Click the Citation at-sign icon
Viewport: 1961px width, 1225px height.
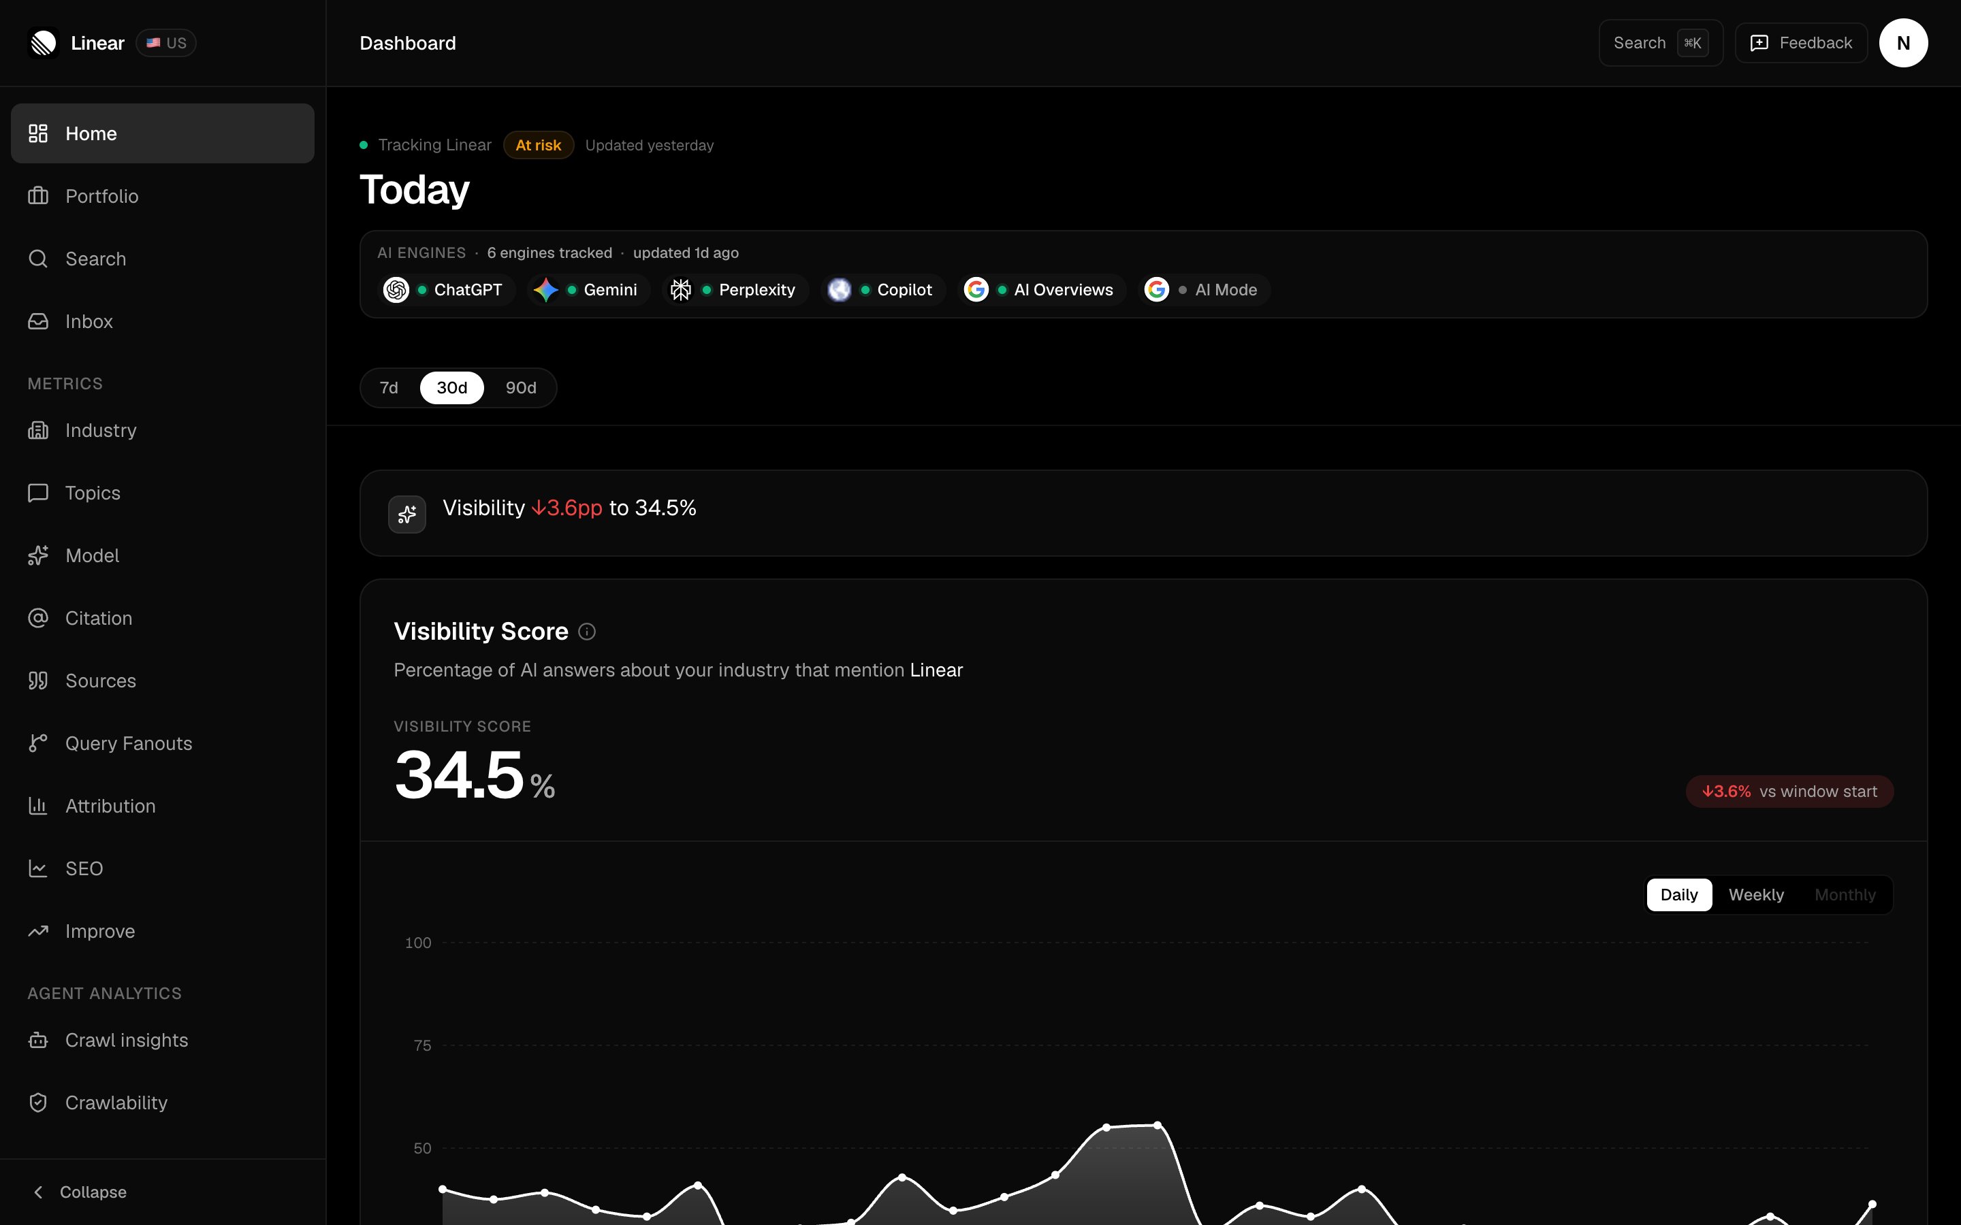pos(38,618)
